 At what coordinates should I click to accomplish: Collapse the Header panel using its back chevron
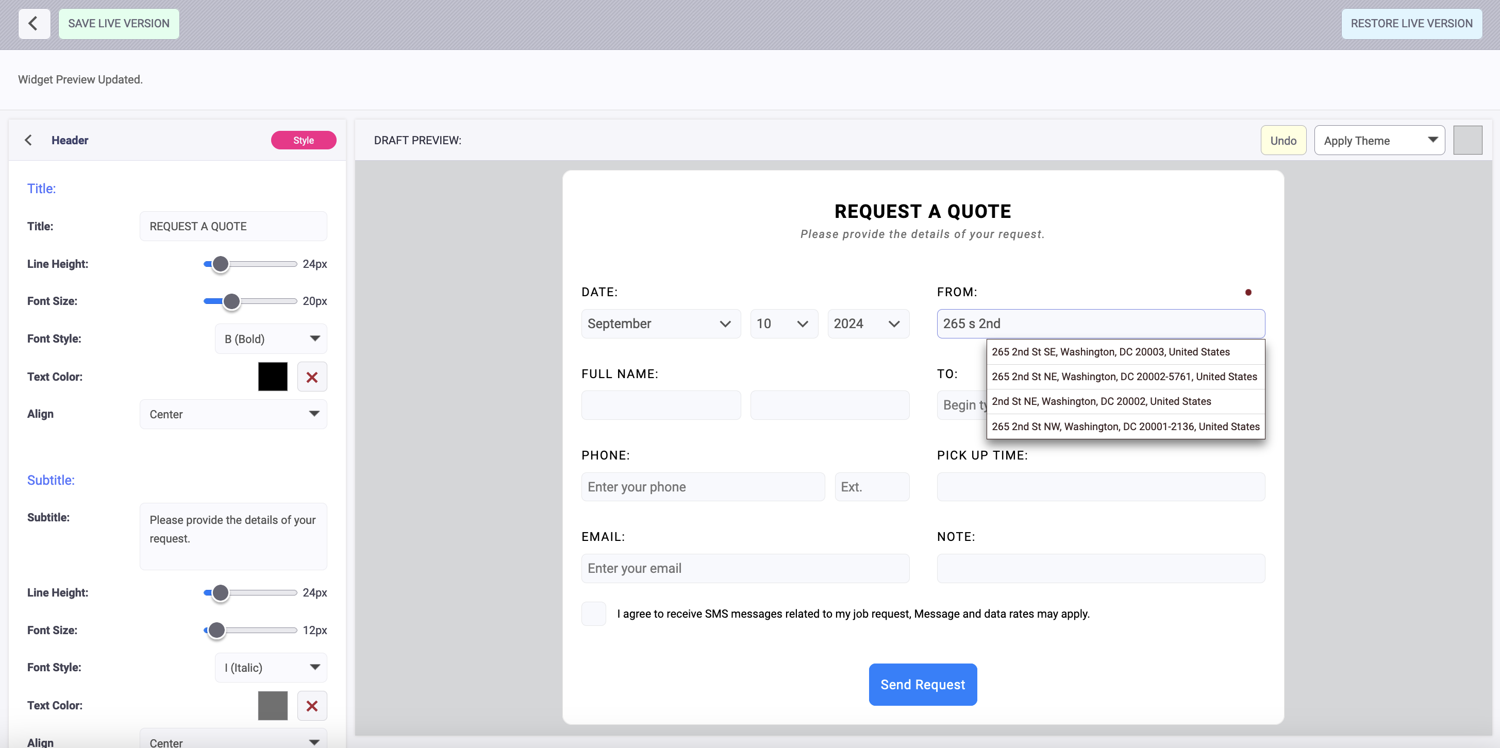(28, 140)
